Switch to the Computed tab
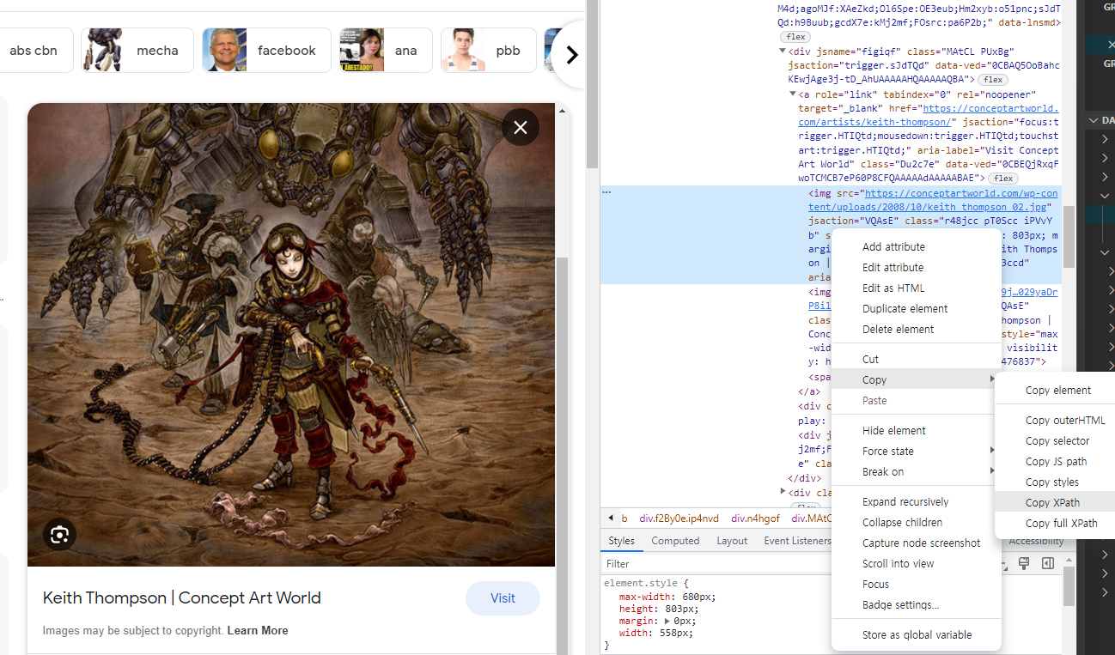 [x=675, y=541]
